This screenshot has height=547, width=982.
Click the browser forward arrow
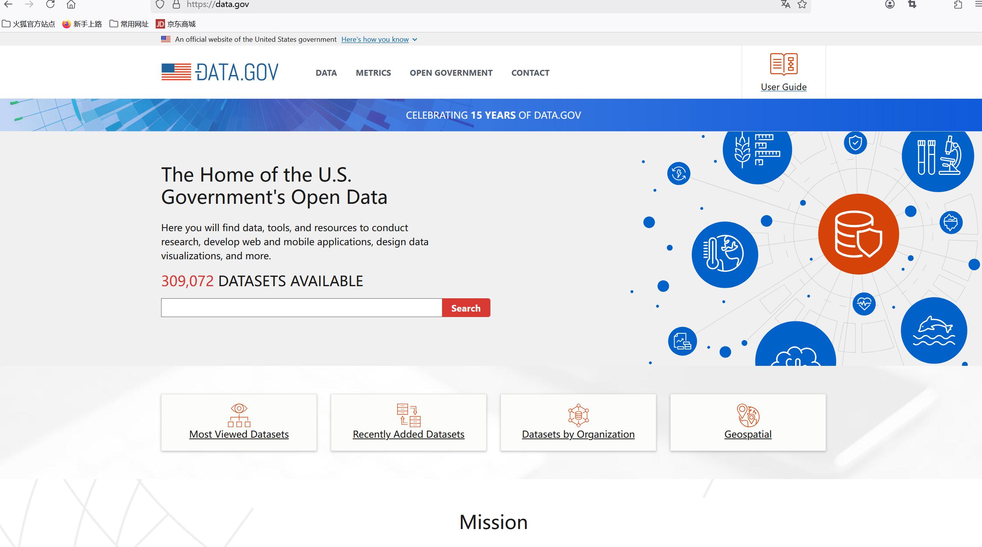click(29, 4)
